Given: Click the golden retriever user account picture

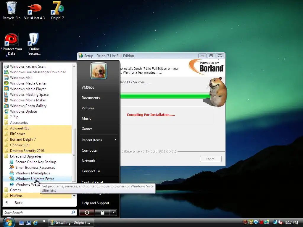Looking at the screenshot, I should 98,71.
